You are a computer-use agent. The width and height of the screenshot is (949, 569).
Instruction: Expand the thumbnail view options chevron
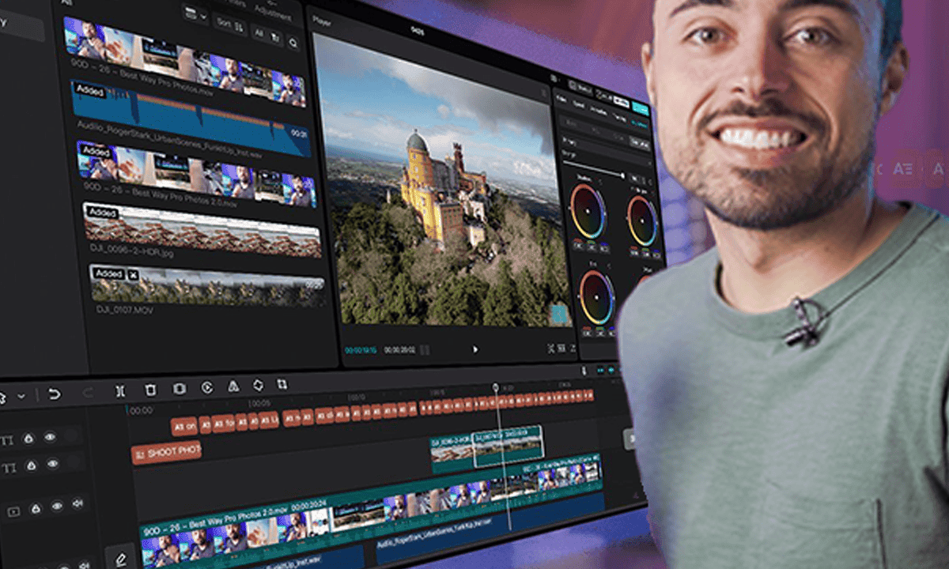tap(203, 17)
